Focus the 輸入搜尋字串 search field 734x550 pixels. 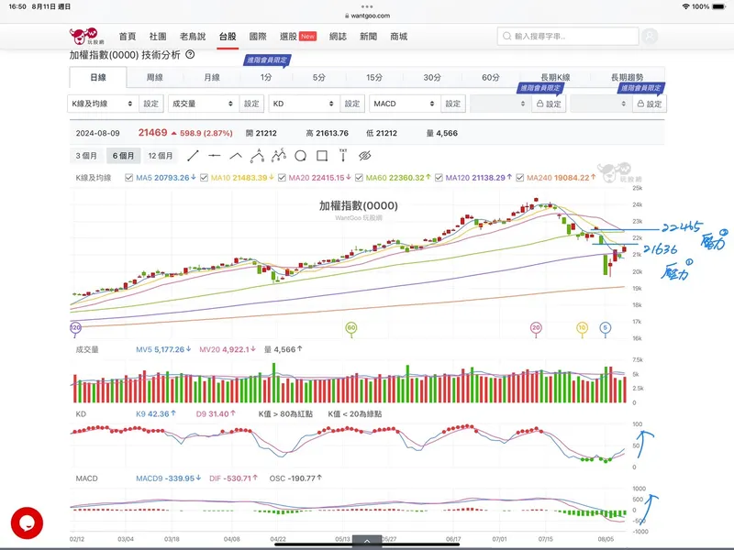(x=568, y=36)
